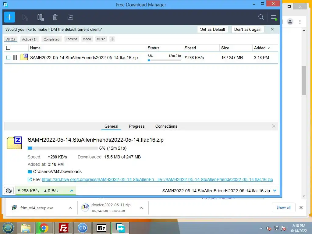Open the Chrome three-dot menu

[x=300, y=22]
